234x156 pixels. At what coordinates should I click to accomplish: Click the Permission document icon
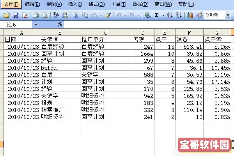coord(25,15)
